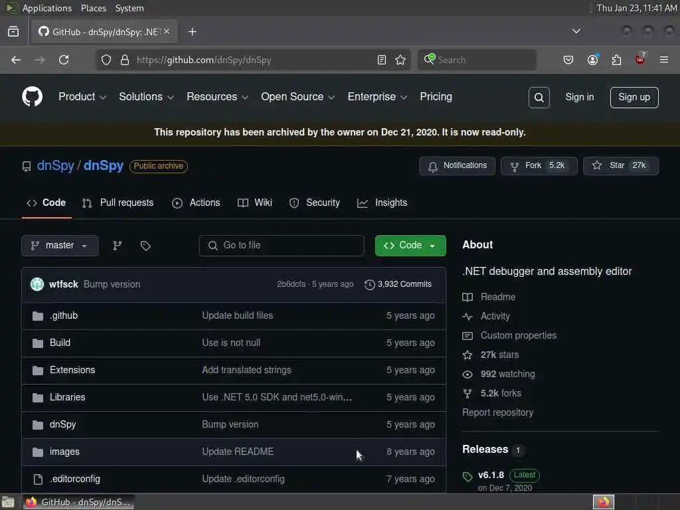Expand the Resources menu
Image resolution: width=680 pixels, height=510 pixels.
click(x=217, y=97)
